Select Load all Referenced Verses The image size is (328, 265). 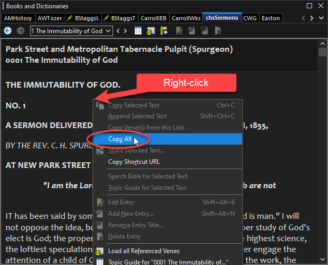[x=168, y=251]
